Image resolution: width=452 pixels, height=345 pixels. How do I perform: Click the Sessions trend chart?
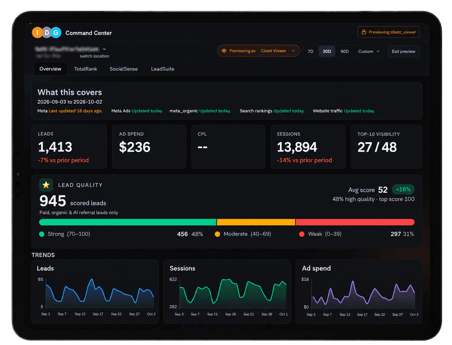point(227,292)
